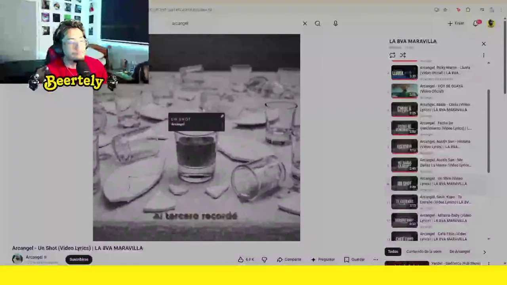Open browser three-dot menu

pyautogui.click(x=502, y=10)
